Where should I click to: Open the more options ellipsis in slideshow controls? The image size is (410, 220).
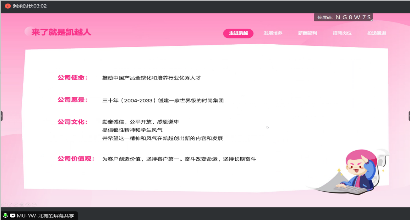(34, 205)
